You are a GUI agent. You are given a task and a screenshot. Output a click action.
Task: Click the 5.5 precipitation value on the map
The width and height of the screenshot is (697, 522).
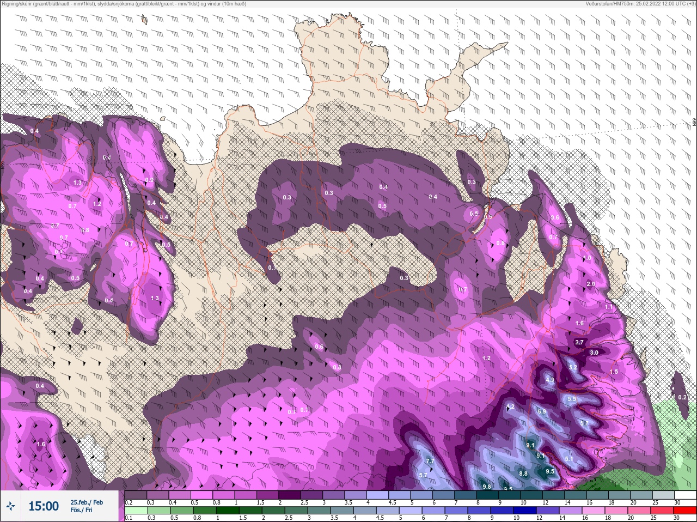572,399
